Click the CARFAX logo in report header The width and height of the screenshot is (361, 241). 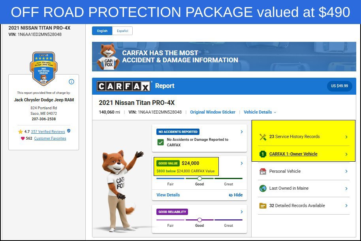pos(124,86)
